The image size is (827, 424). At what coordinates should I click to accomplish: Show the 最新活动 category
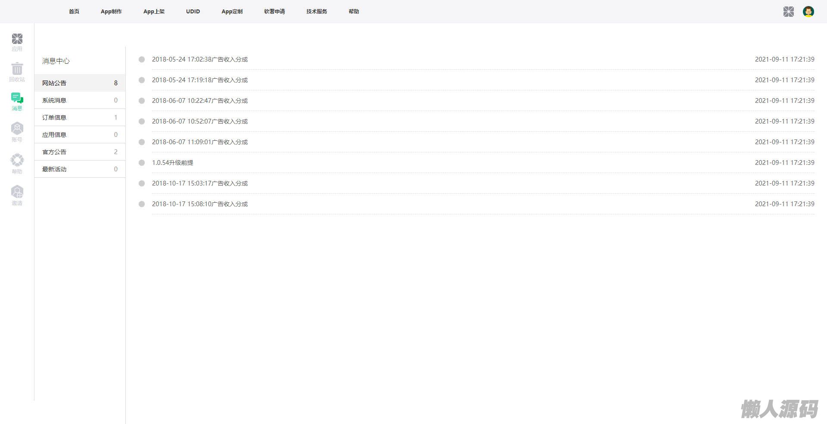[x=80, y=169]
